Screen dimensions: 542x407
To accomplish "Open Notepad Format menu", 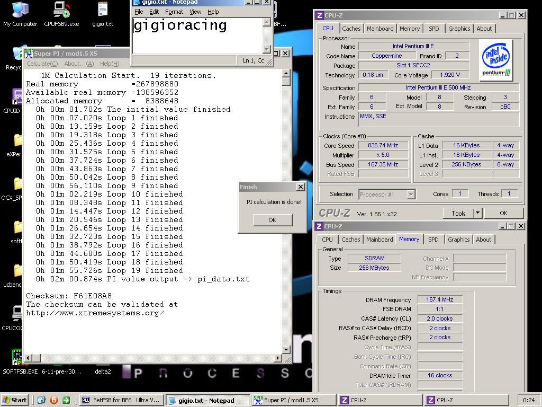I will pyautogui.click(x=174, y=12).
